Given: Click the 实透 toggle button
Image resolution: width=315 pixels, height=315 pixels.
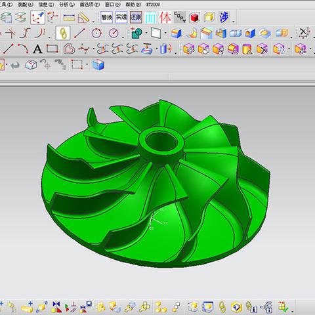Looking at the screenshot, I should click(x=121, y=17).
